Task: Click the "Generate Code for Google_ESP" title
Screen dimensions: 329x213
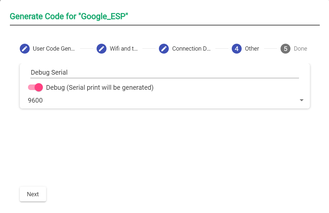Action: 69,16
